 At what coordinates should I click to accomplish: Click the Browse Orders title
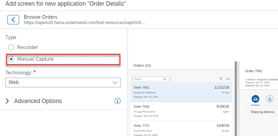41,17
